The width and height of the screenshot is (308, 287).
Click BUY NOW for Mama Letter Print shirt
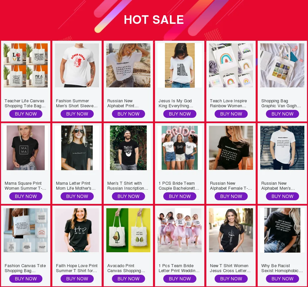point(77,196)
